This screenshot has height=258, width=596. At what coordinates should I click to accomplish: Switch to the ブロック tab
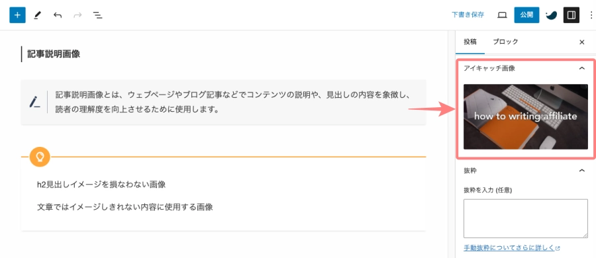click(x=505, y=42)
